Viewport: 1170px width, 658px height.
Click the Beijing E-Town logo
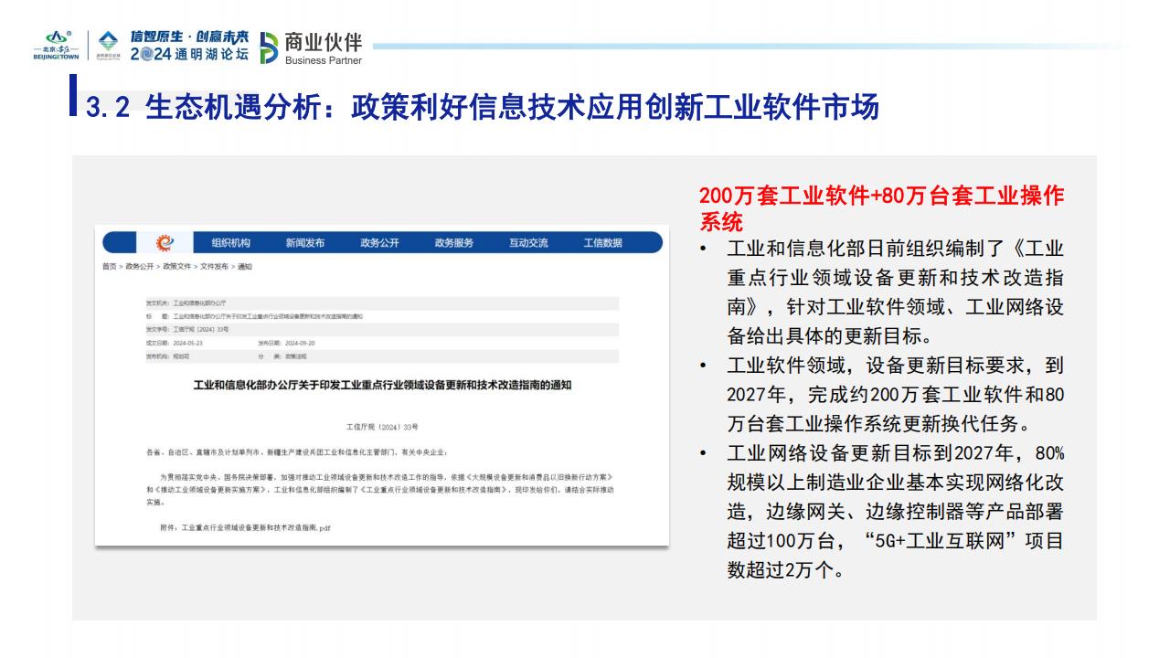pos(57,46)
